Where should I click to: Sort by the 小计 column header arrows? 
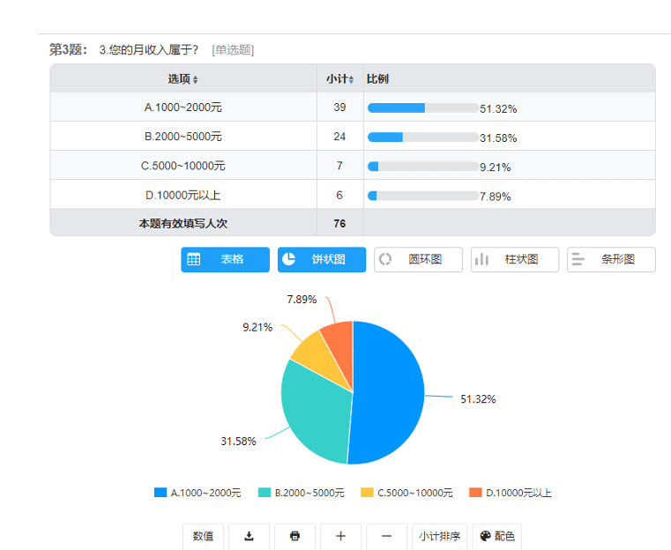(x=351, y=79)
